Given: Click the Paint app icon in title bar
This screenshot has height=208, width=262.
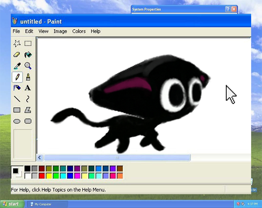Looking at the screenshot, I should [x=15, y=21].
